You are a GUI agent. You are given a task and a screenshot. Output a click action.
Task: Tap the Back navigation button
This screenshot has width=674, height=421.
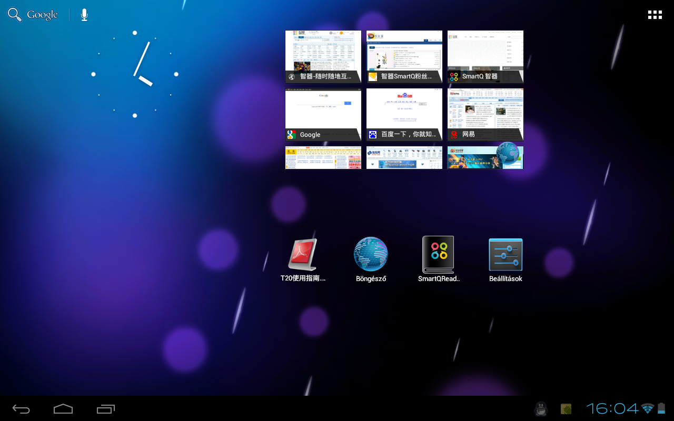(x=21, y=409)
